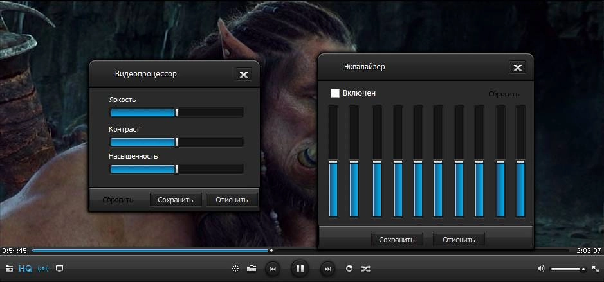Viewport: 604px width, 282px height.
Task: Adjust the tenth equalizer band slider
Action: pos(520,162)
